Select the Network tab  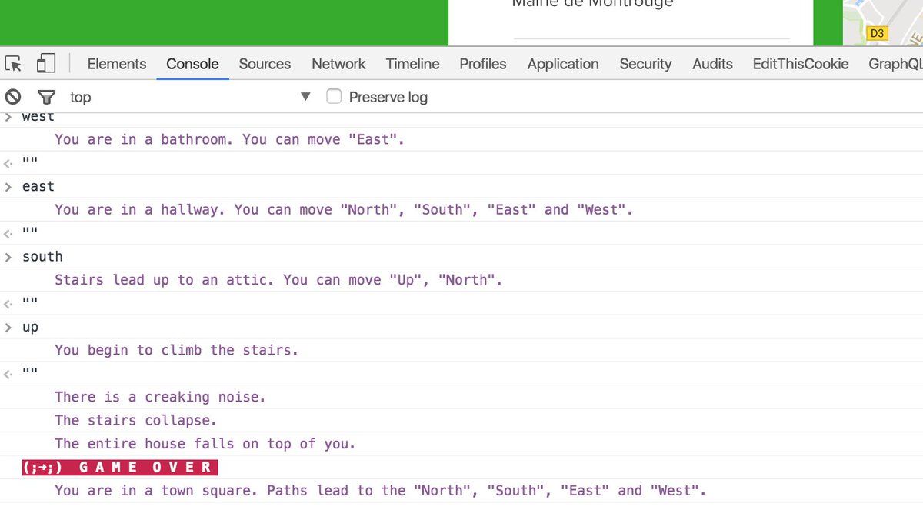click(x=338, y=64)
